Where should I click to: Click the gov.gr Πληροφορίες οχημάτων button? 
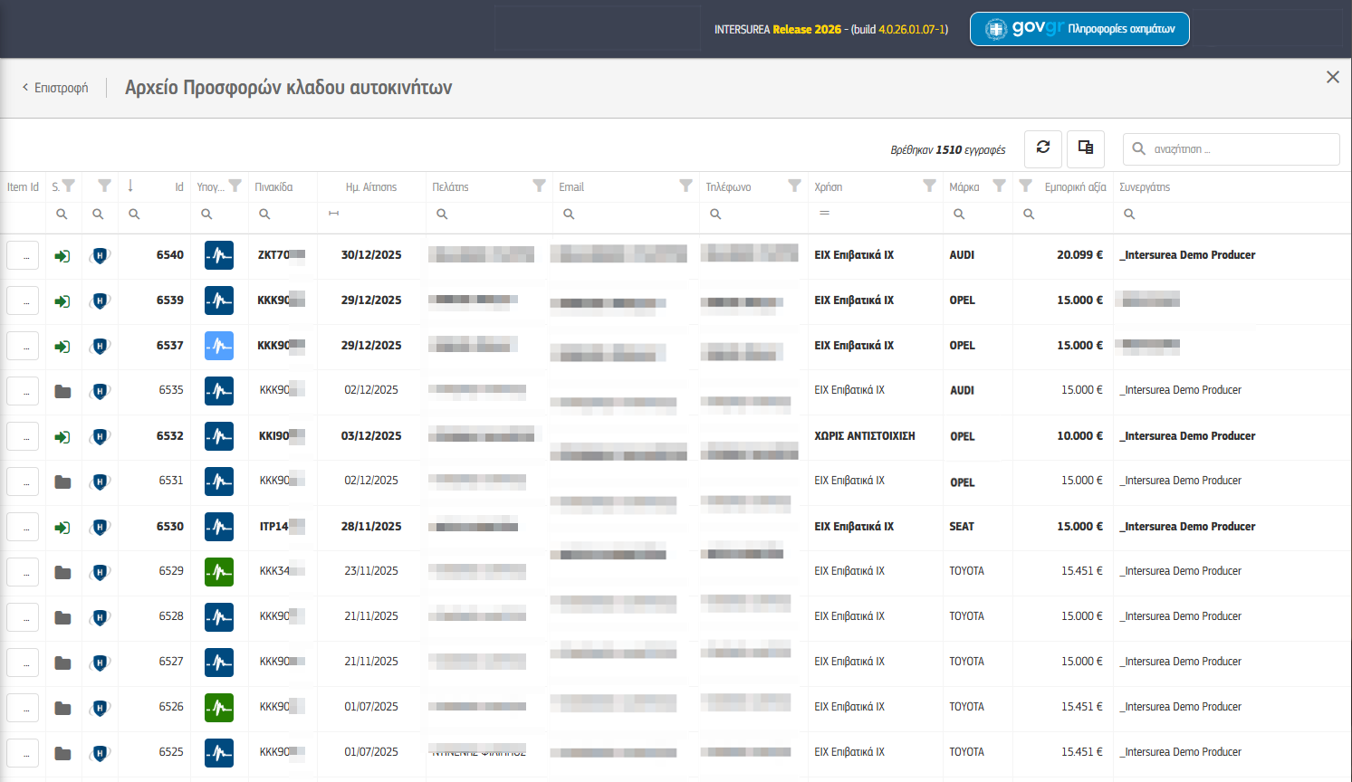coord(1079,29)
